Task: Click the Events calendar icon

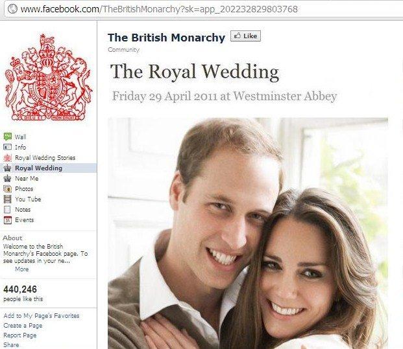Action: (x=7, y=220)
